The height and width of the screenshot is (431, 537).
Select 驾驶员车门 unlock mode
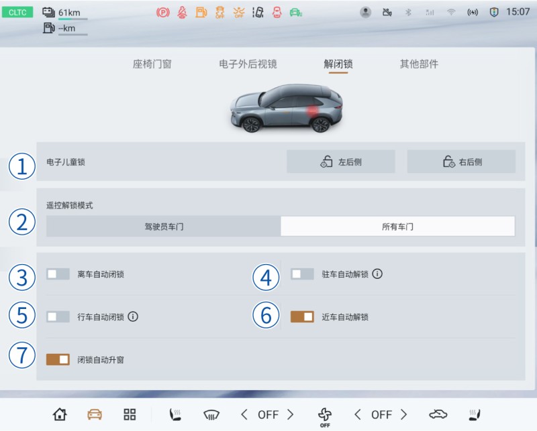[x=164, y=226]
